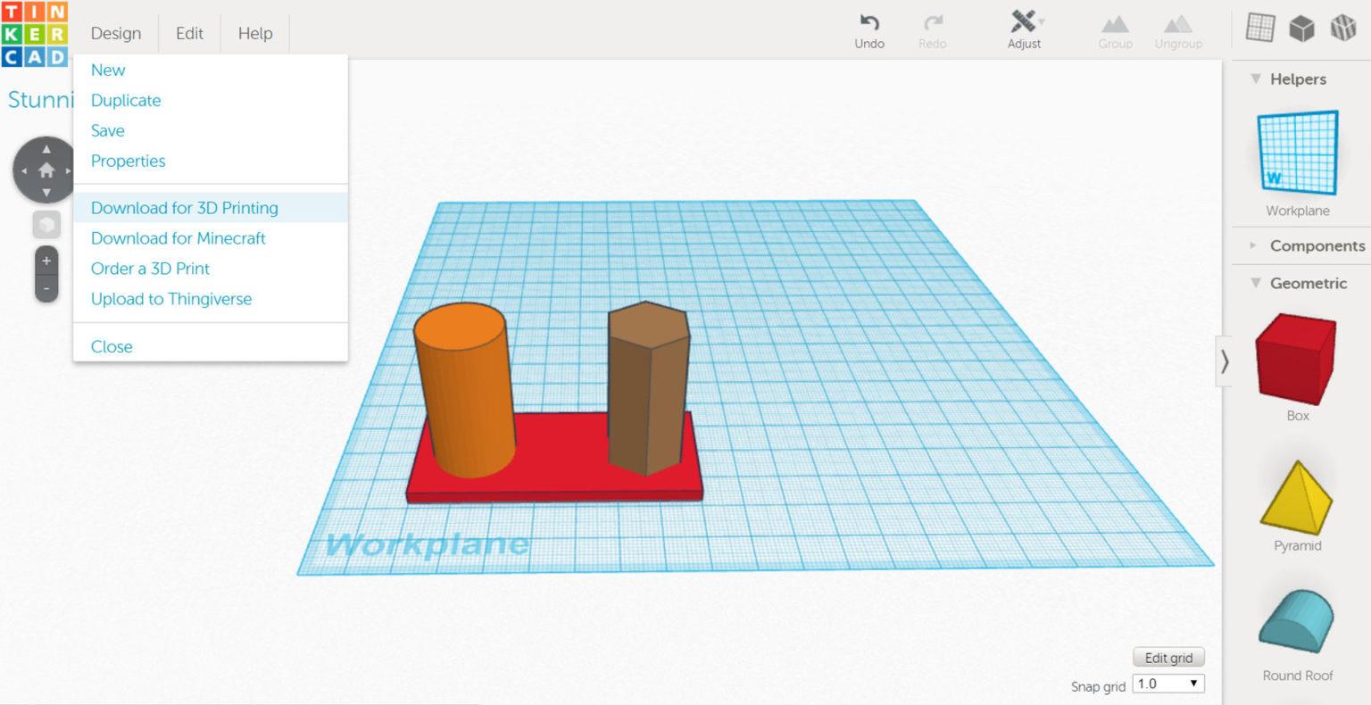Click the Redo icon
The height and width of the screenshot is (705, 1371).
(932, 21)
